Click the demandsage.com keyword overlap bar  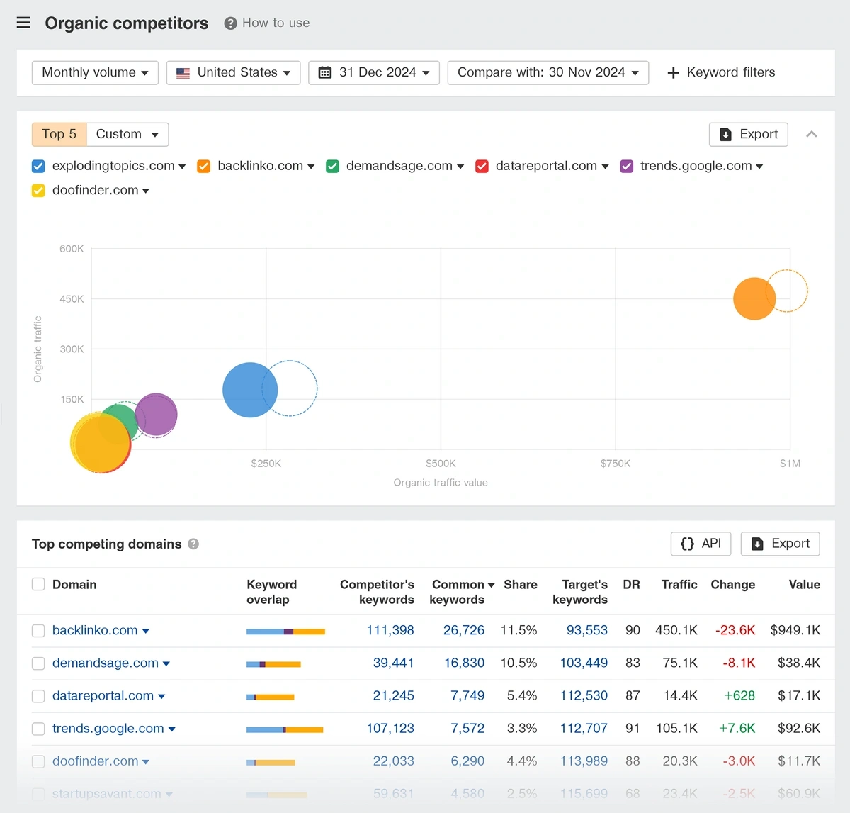pyautogui.click(x=273, y=664)
